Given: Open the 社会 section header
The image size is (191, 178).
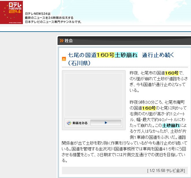Looking at the screenshot, I should pyautogui.click(x=69, y=41).
